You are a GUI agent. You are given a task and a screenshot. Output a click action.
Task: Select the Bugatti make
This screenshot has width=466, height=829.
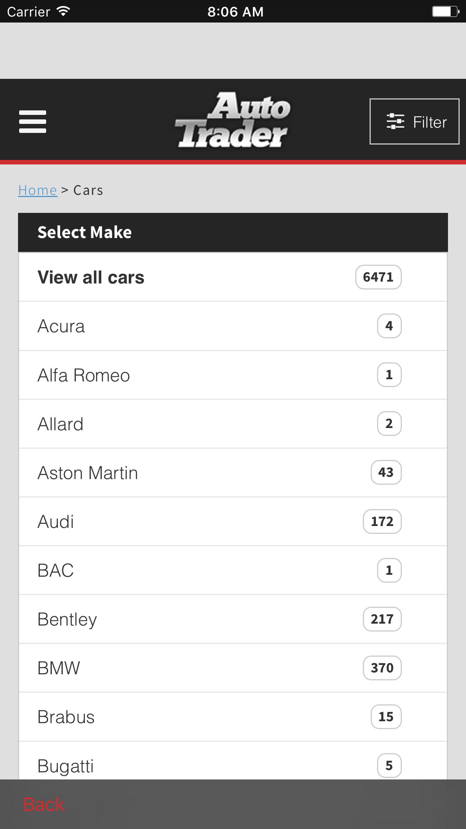coord(233,761)
